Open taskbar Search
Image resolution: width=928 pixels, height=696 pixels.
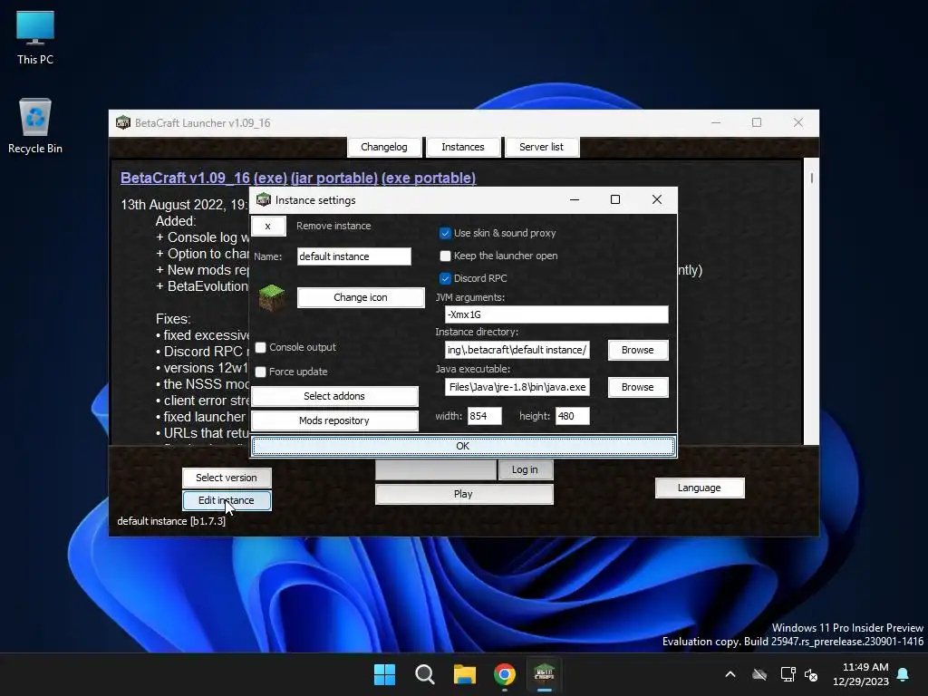[x=424, y=674]
